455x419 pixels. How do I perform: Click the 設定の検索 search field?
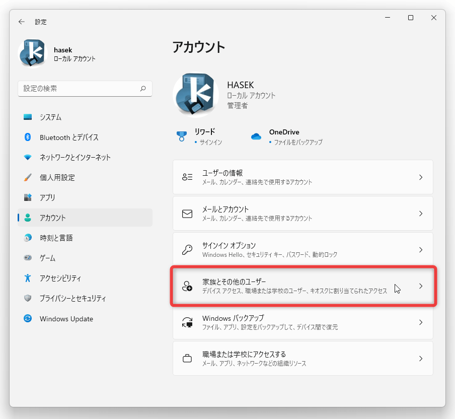pyautogui.click(x=85, y=89)
